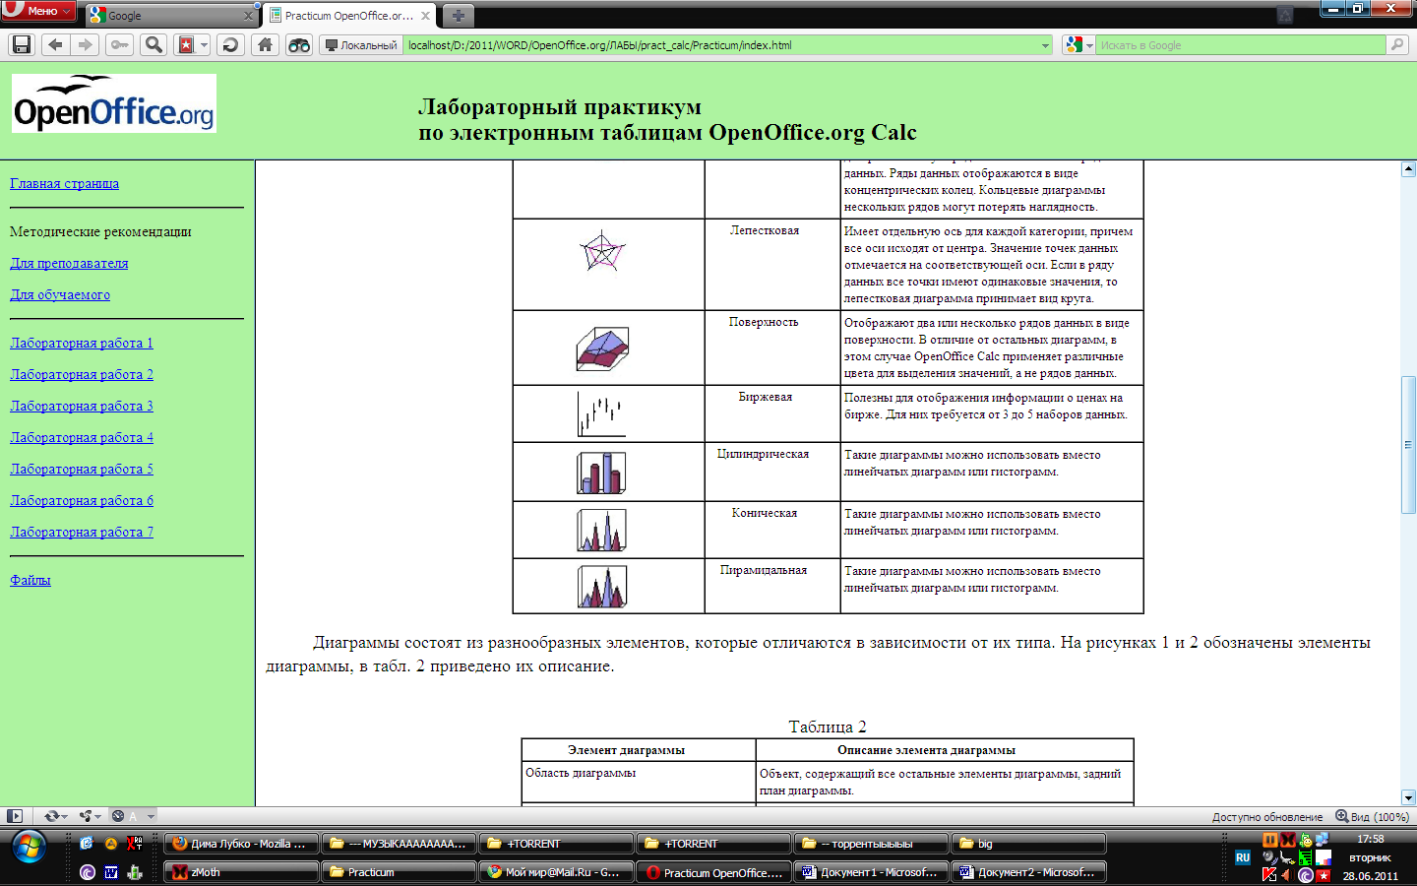The image size is (1417, 886).
Task: Open the Opera Unite dropdown
Action: coord(91,816)
